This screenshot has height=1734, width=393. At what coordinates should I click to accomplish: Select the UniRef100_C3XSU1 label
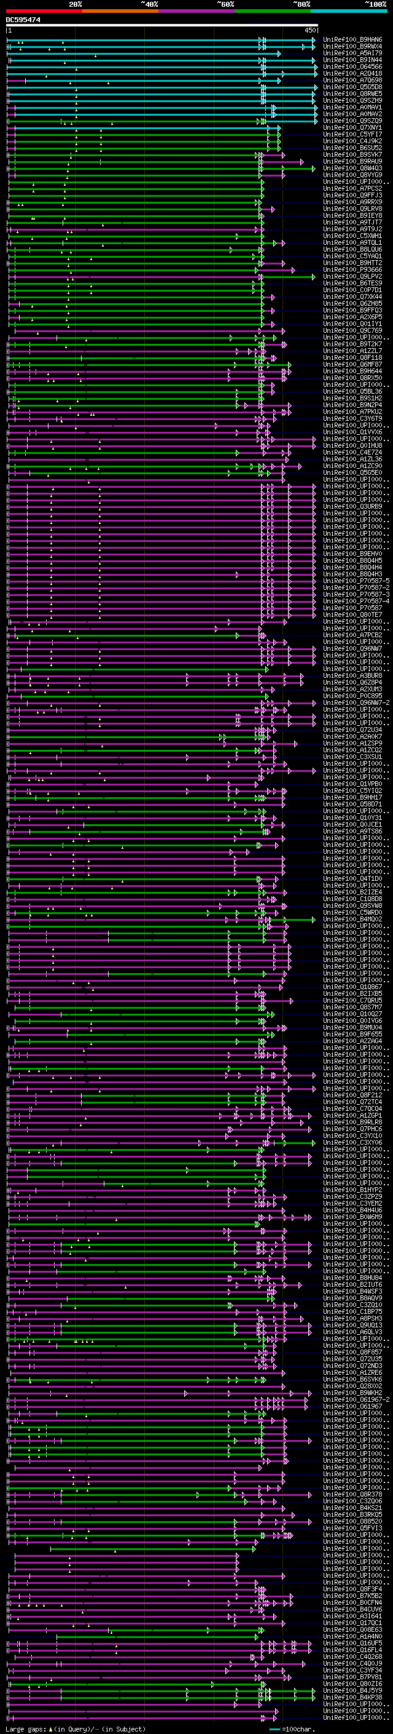pyautogui.click(x=352, y=757)
